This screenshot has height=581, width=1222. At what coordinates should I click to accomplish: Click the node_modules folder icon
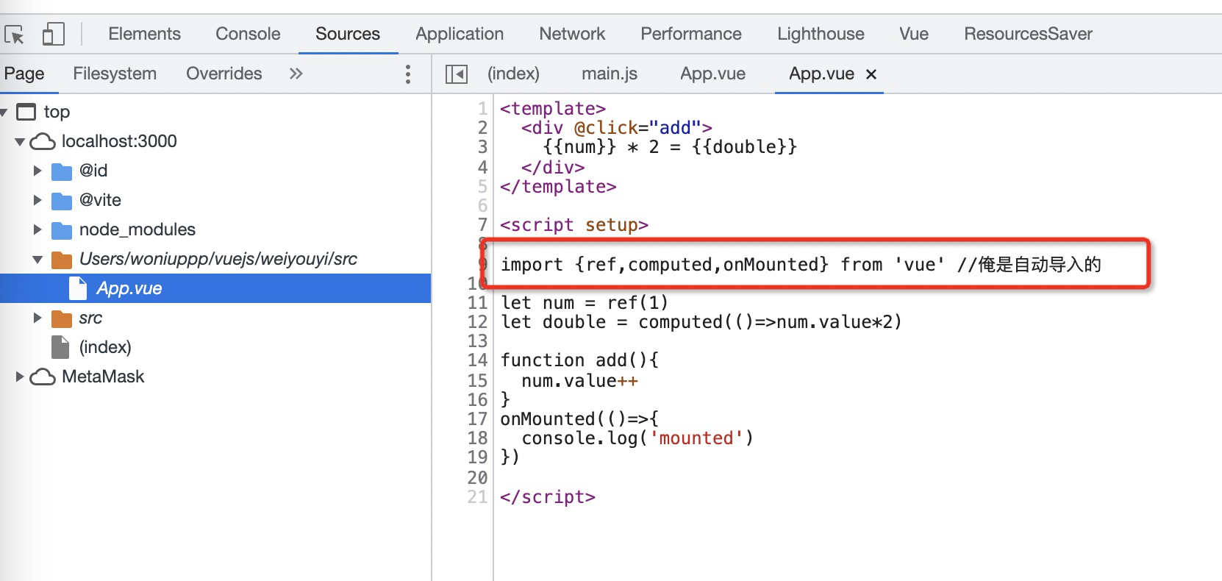62,230
